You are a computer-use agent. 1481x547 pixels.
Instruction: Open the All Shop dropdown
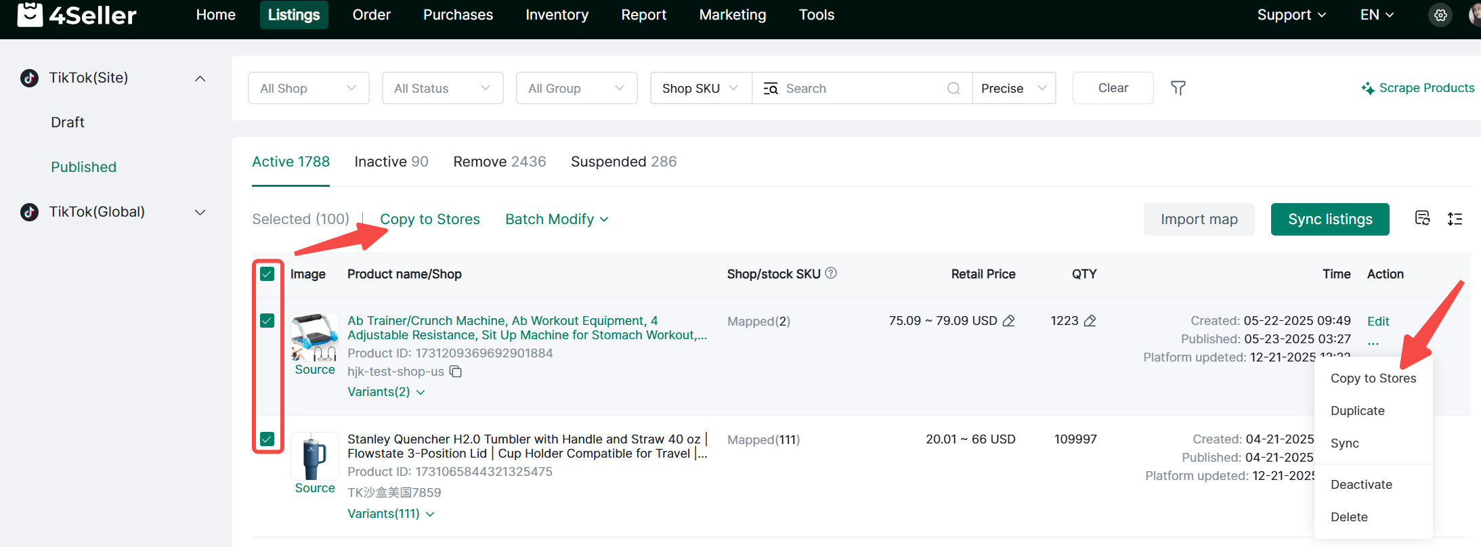tap(308, 88)
